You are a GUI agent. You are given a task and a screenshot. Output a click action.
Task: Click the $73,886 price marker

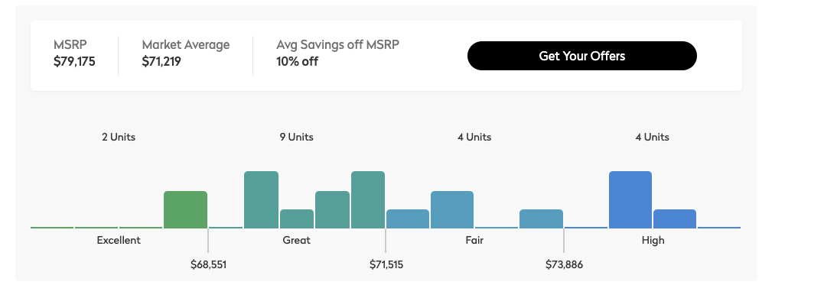pyautogui.click(x=564, y=264)
